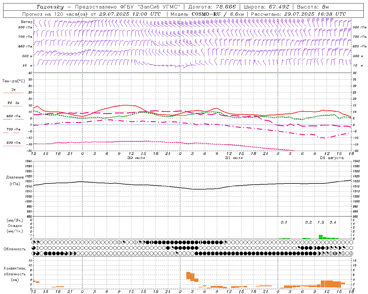Select "Прогноз на 120 часа(ов)" text
Viewport: 368px width, 294px height.
(55, 14)
